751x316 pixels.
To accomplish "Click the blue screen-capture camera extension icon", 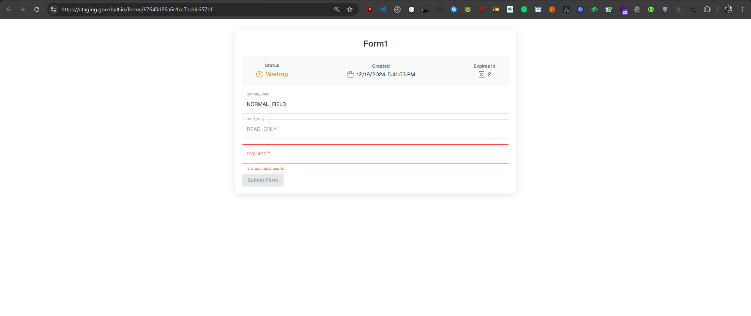I will coord(538,9).
